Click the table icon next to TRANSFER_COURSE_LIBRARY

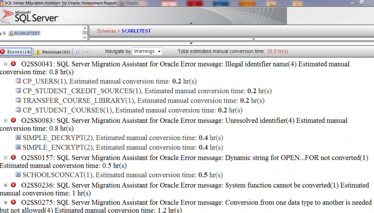tap(18, 100)
